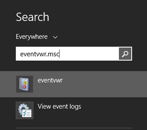
Task: Open the eventvwr search result
Action: (73, 84)
